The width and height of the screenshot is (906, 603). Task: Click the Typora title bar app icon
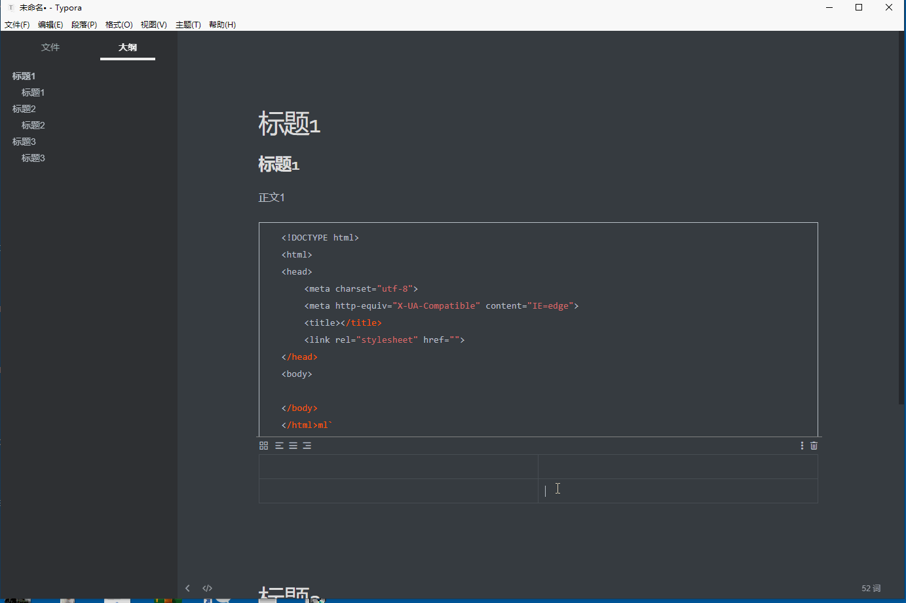click(10, 8)
